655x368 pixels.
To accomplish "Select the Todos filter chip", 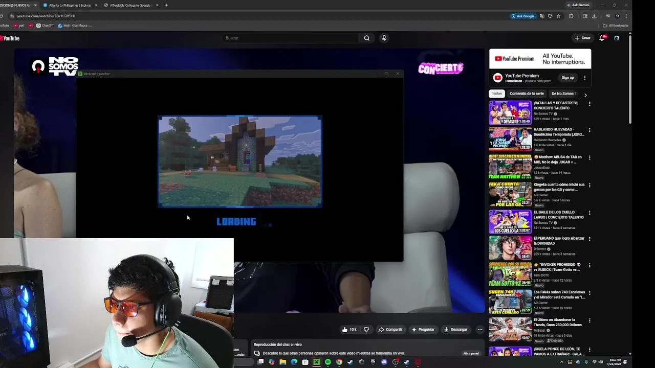I will click(497, 94).
